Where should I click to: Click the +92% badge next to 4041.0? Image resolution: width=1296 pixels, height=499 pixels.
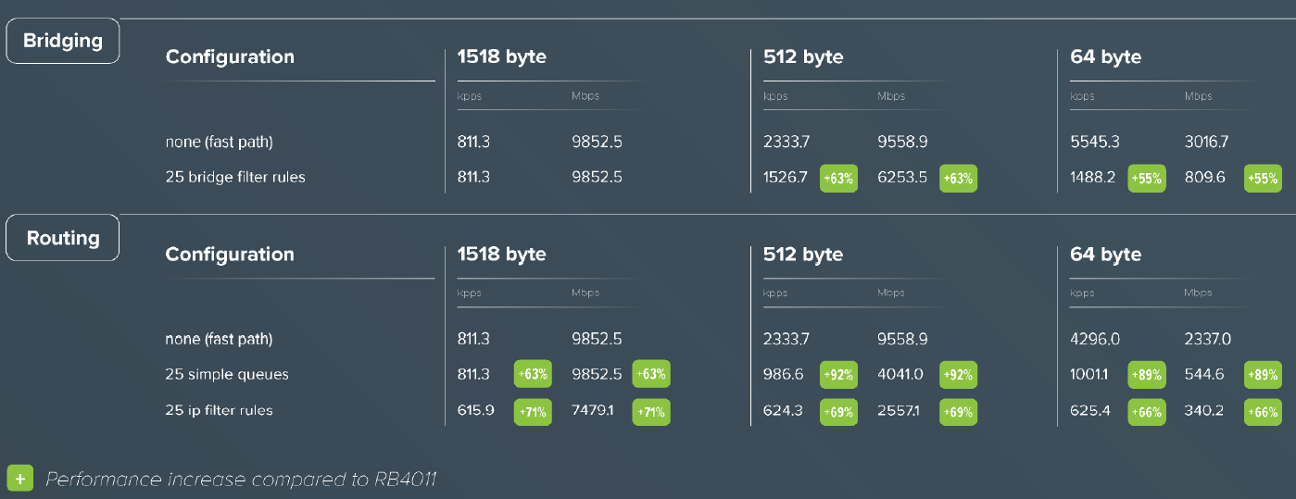pyautogui.click(x=958, y=375)
